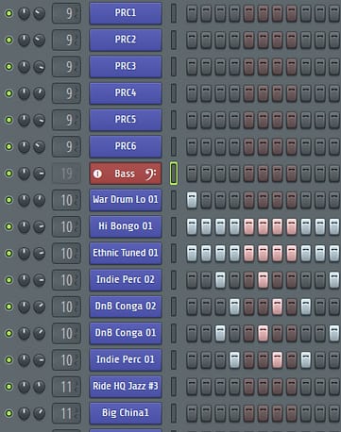Mute the Hi Bongo 01 channel
Image resolution: width=341 pixels, height=432 pixels.
click(9, 226)
